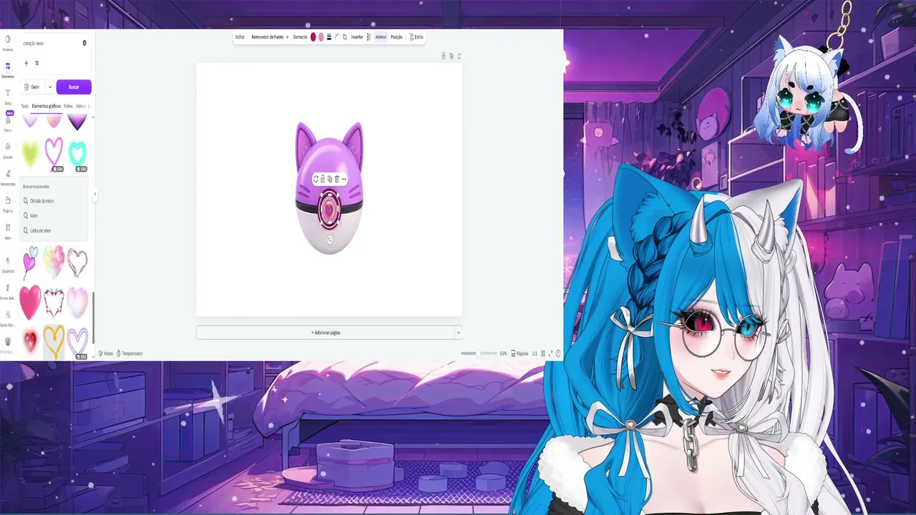
Task: Click Inverter in the toolbar
Action: pos(357,37)
